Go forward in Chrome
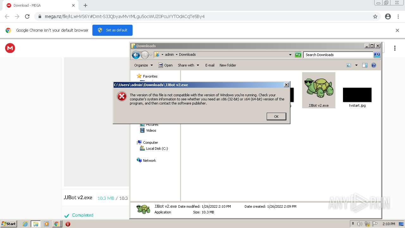This screenshot has width=405, height=228. (x=17, y=16)
